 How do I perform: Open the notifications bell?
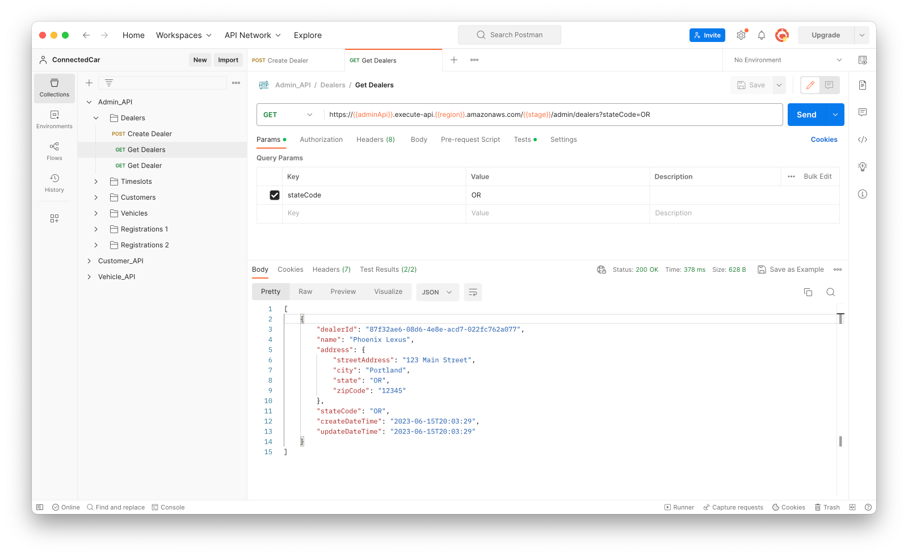[x=762, y=35]
